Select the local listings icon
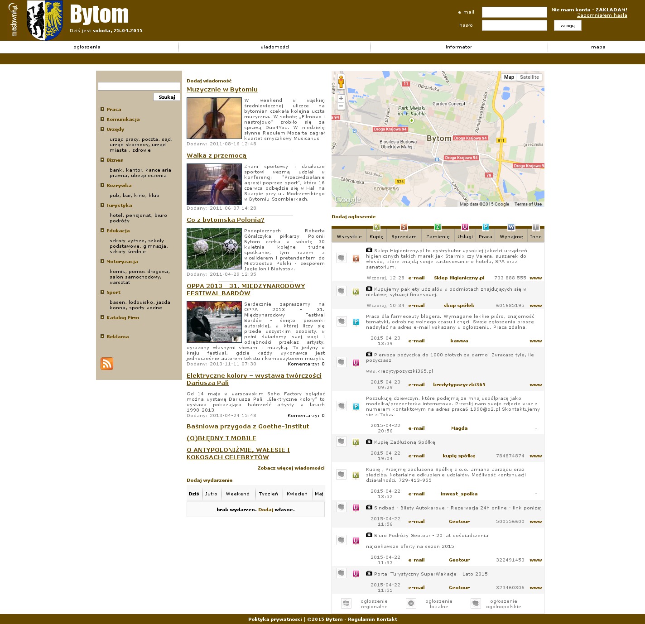 point(411,603)
